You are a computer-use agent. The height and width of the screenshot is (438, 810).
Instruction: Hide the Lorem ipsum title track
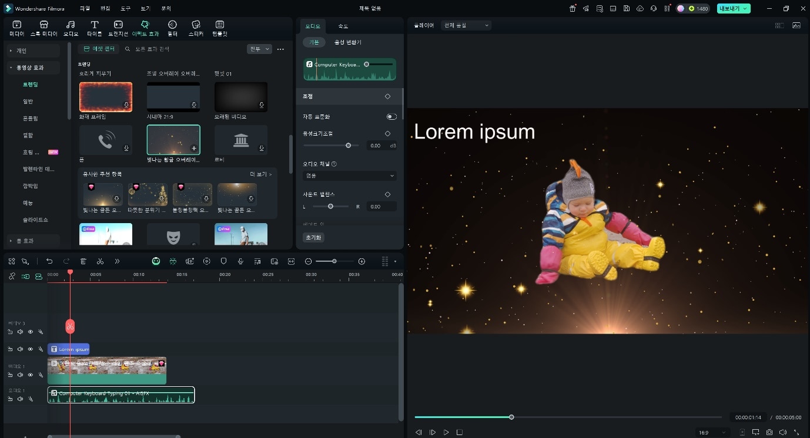[x=31, y=349]
